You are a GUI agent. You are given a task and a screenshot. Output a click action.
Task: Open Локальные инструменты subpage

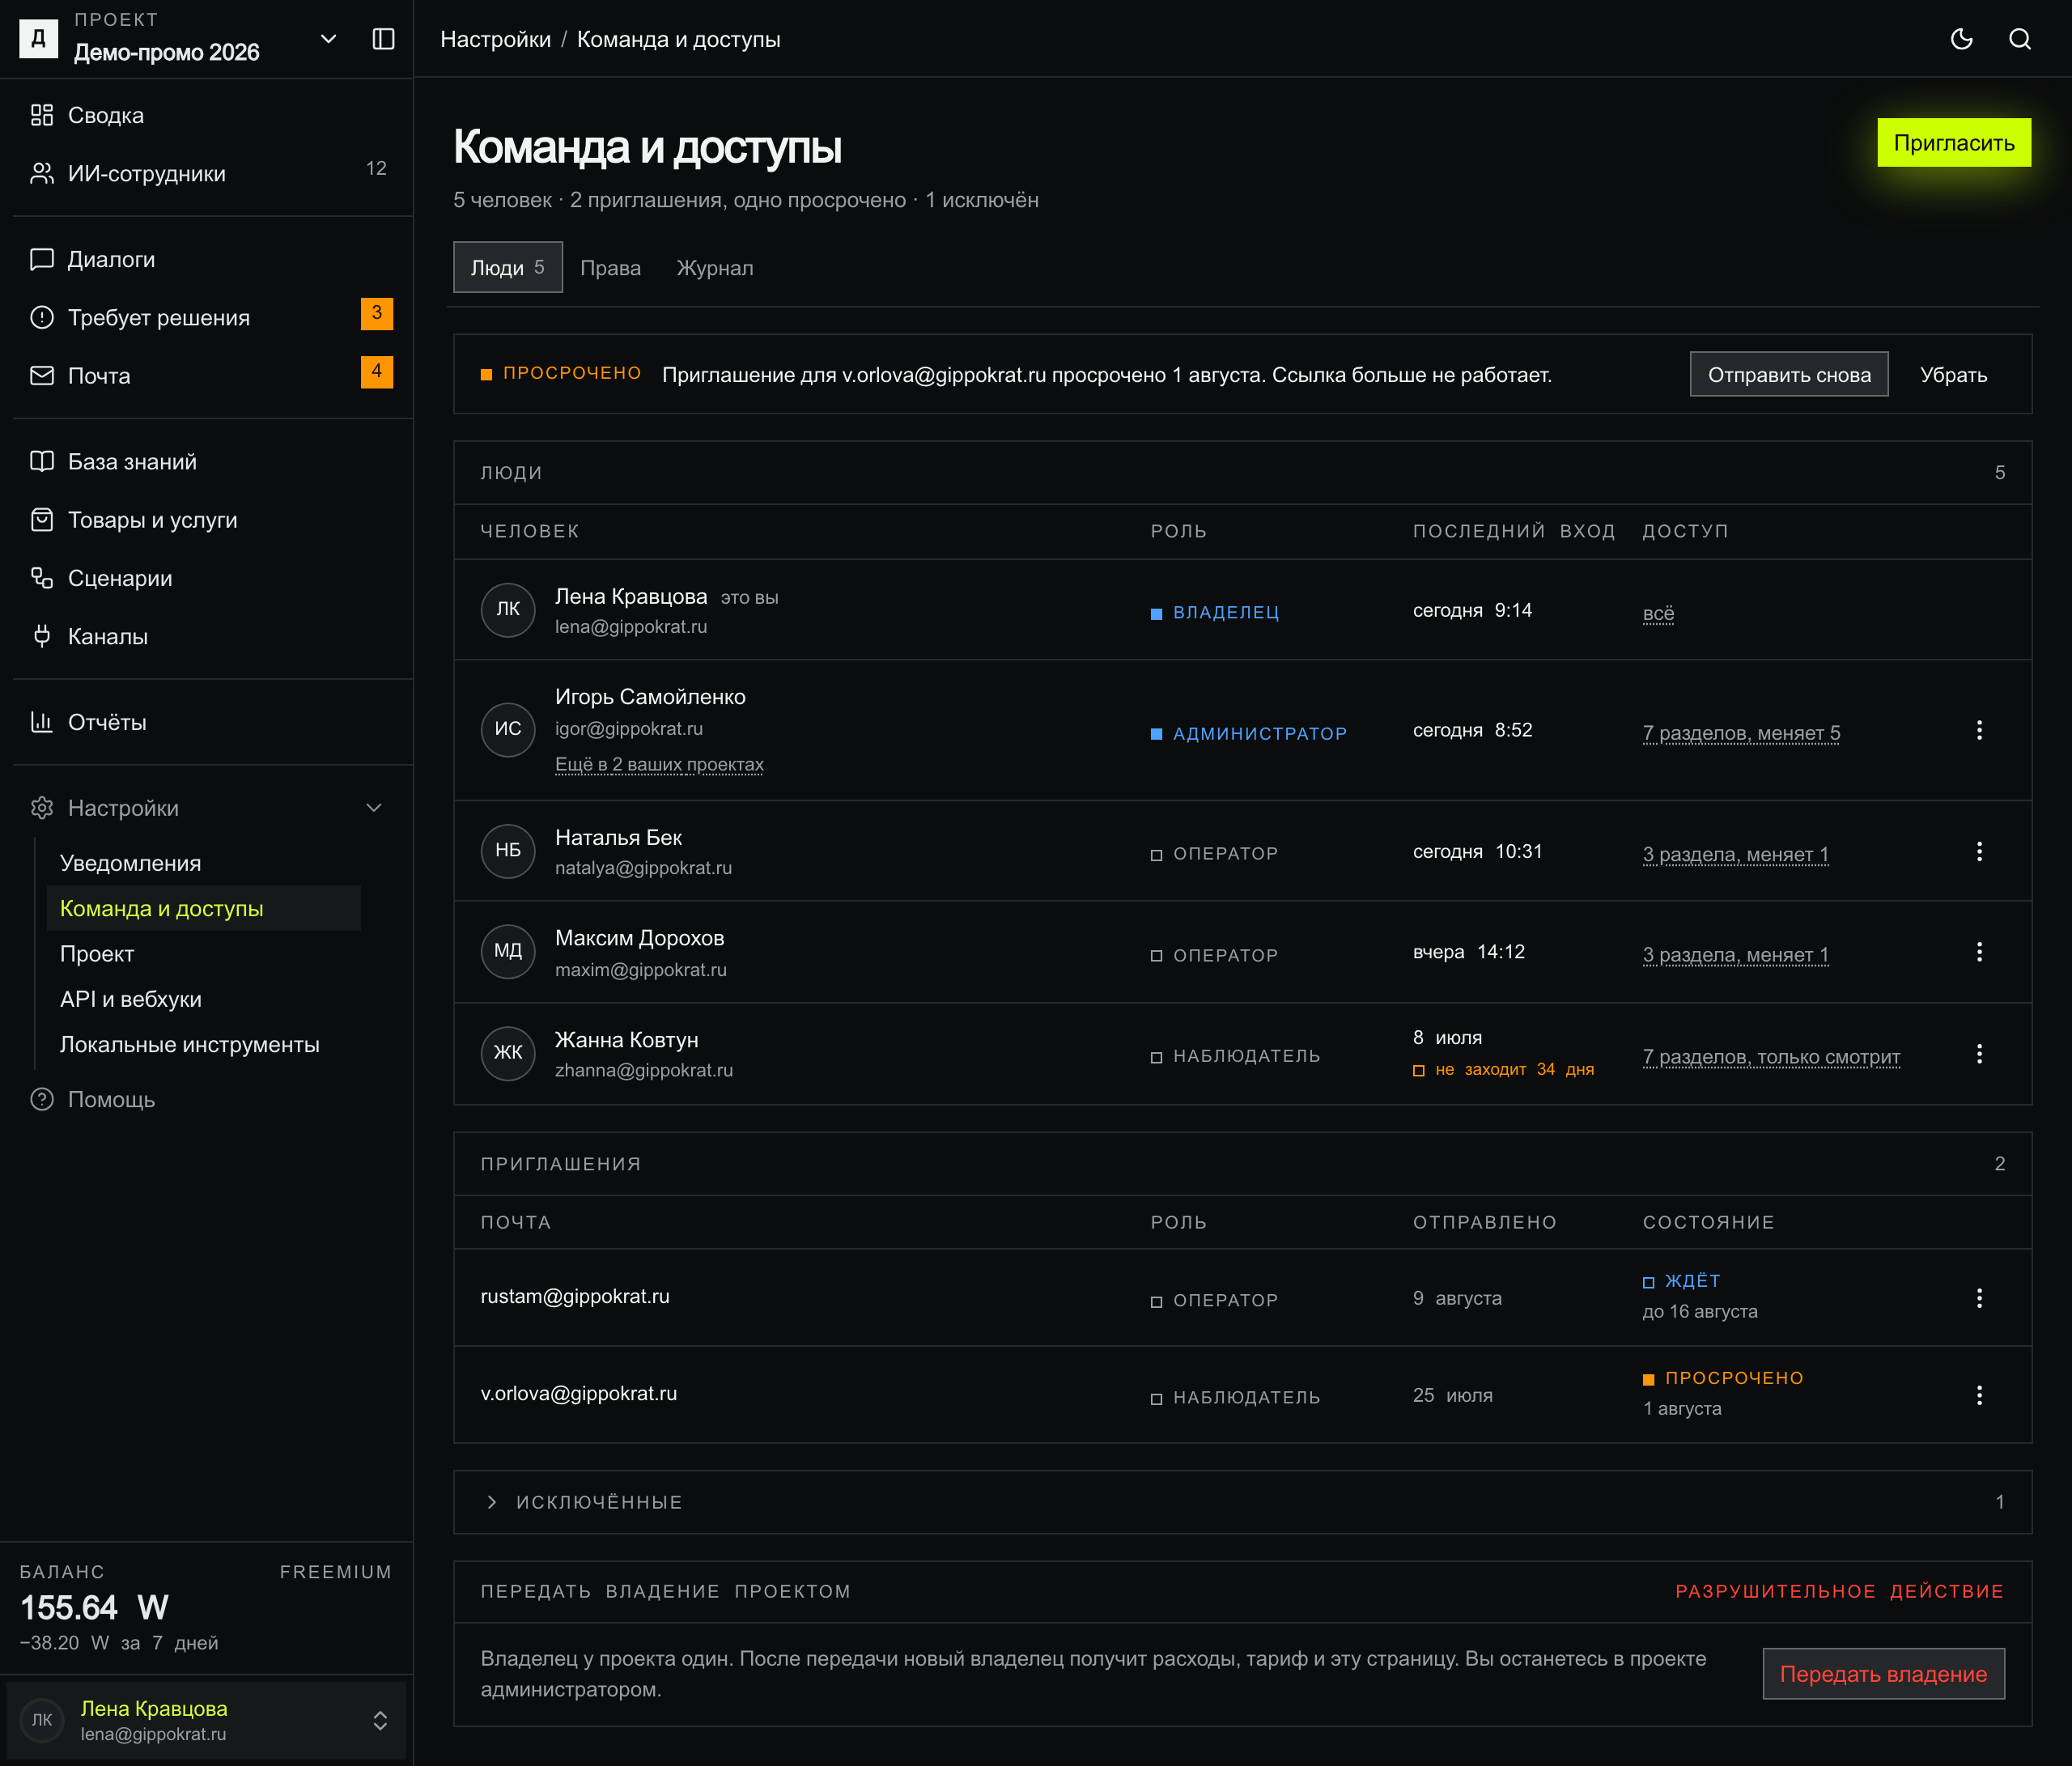(x=204, y=1044)
